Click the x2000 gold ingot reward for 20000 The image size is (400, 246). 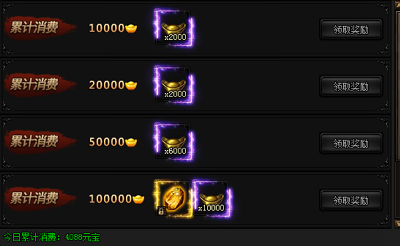point(173,85)
